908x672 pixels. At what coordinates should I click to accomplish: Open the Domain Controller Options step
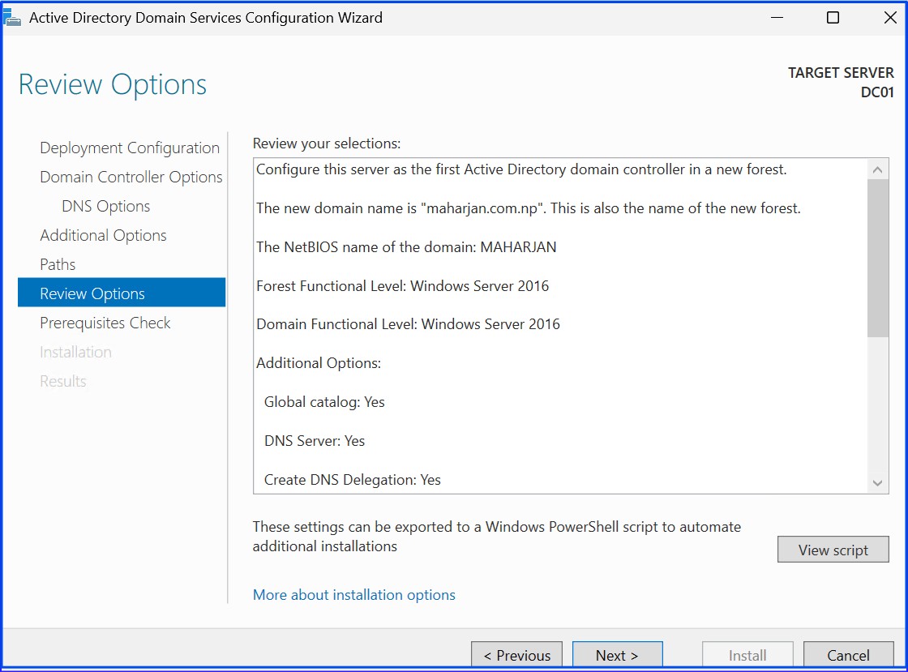pos(131,177)
